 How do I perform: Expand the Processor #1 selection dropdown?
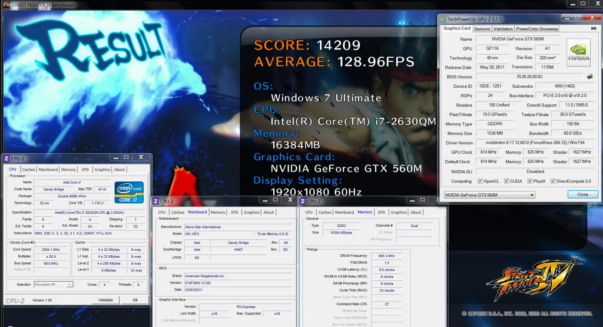point(54,285)
